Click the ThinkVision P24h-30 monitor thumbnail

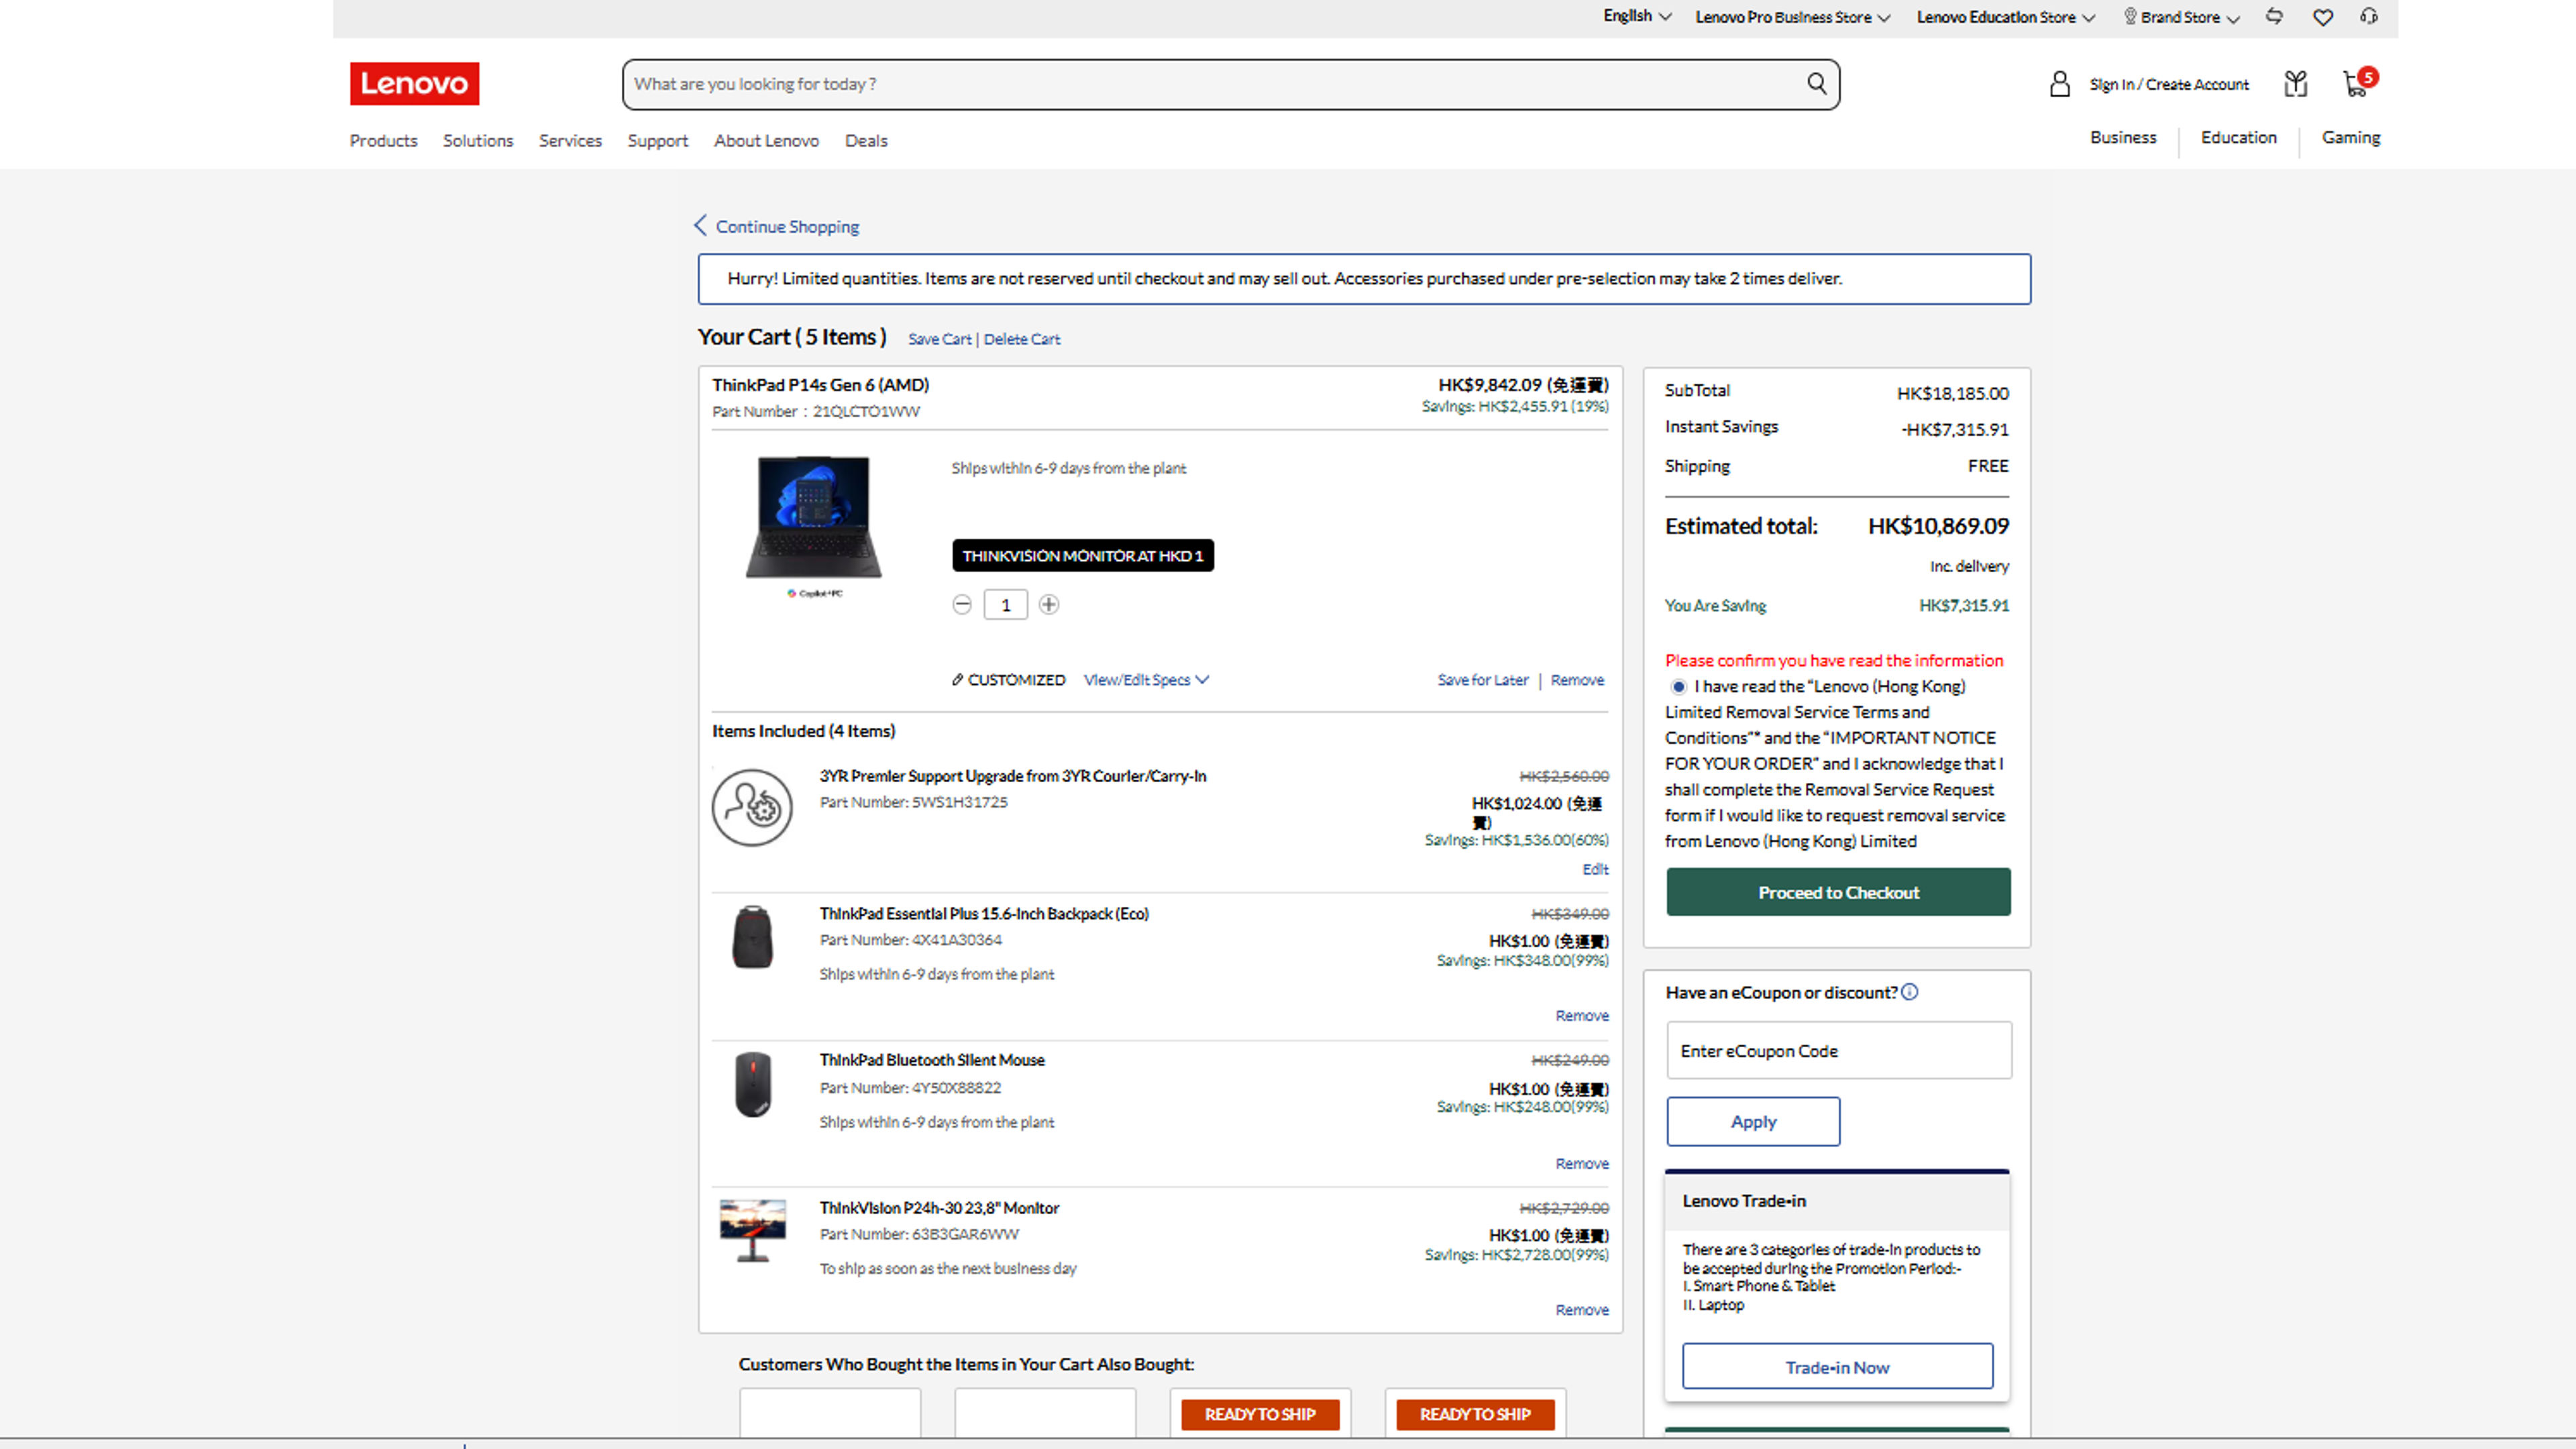752,1231
